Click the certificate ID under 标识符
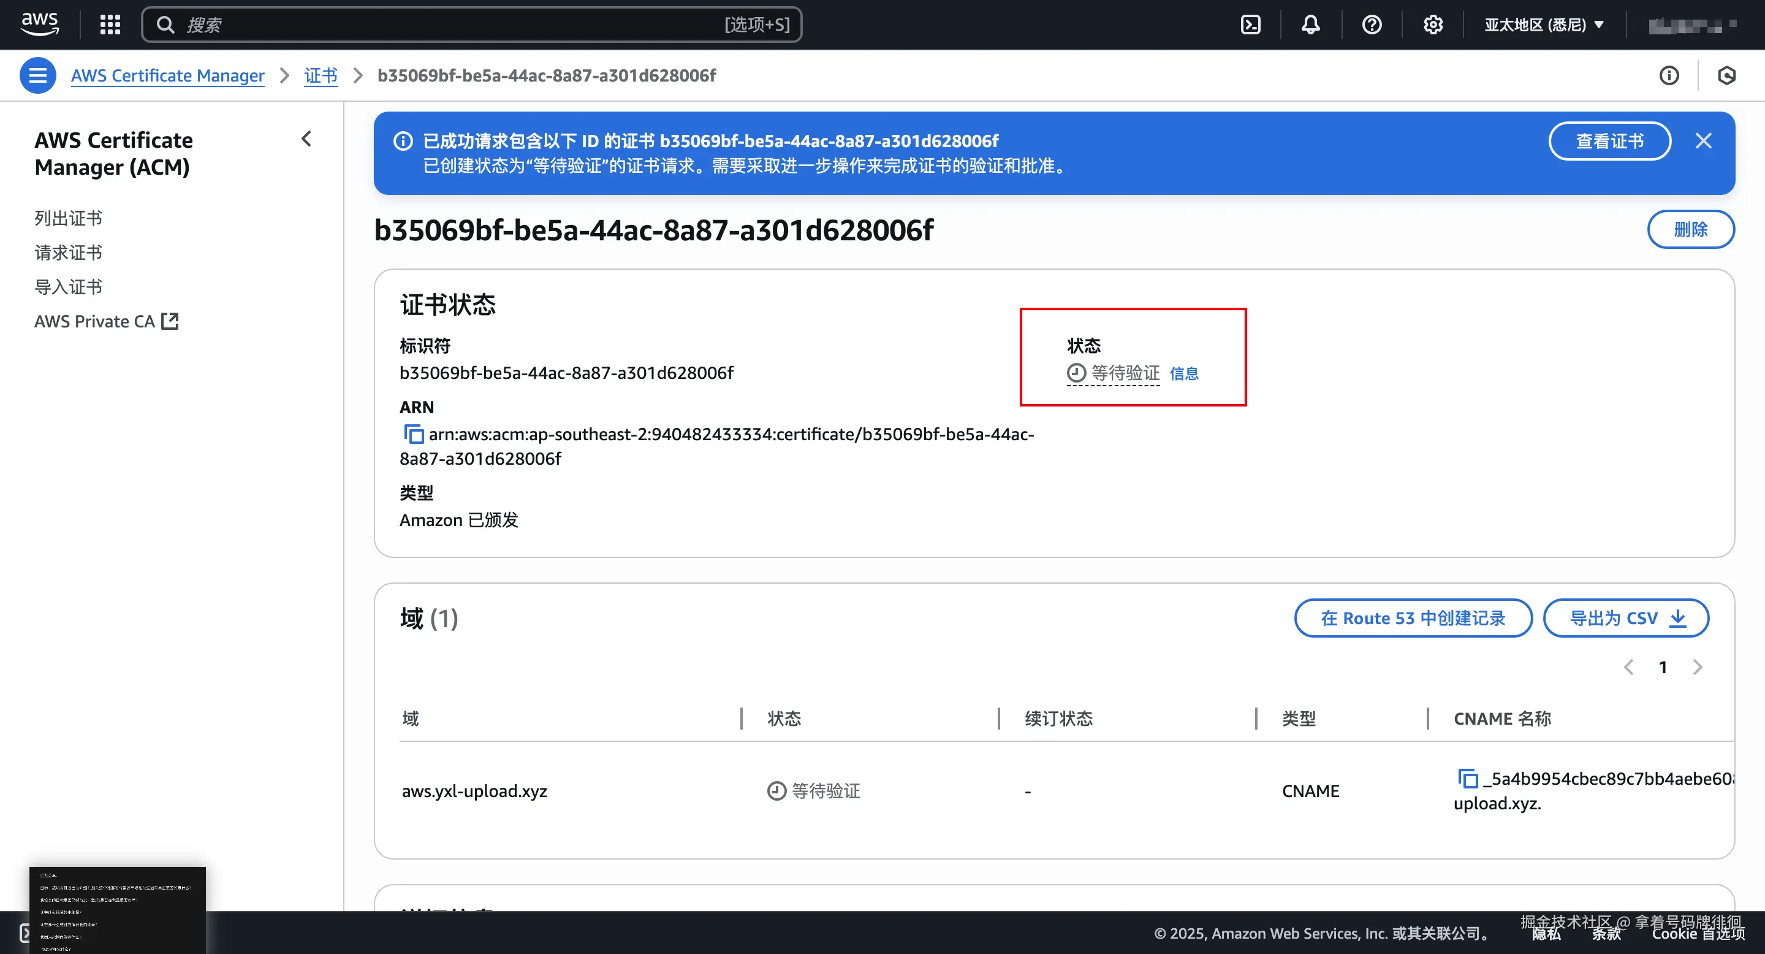The width and height of the screenshot is (1765, 954). pyautogui.click(x=566, y=373)
